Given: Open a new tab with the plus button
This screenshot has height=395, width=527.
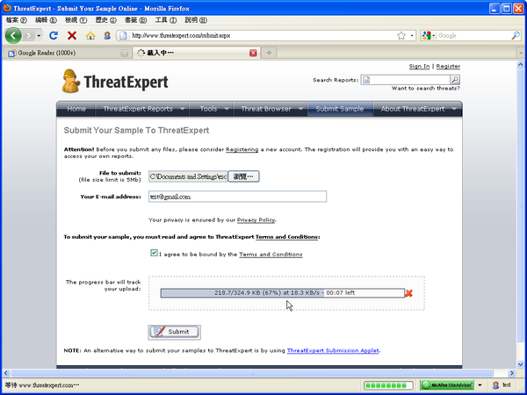Looking at the screenshot, I should coord(269,53).
